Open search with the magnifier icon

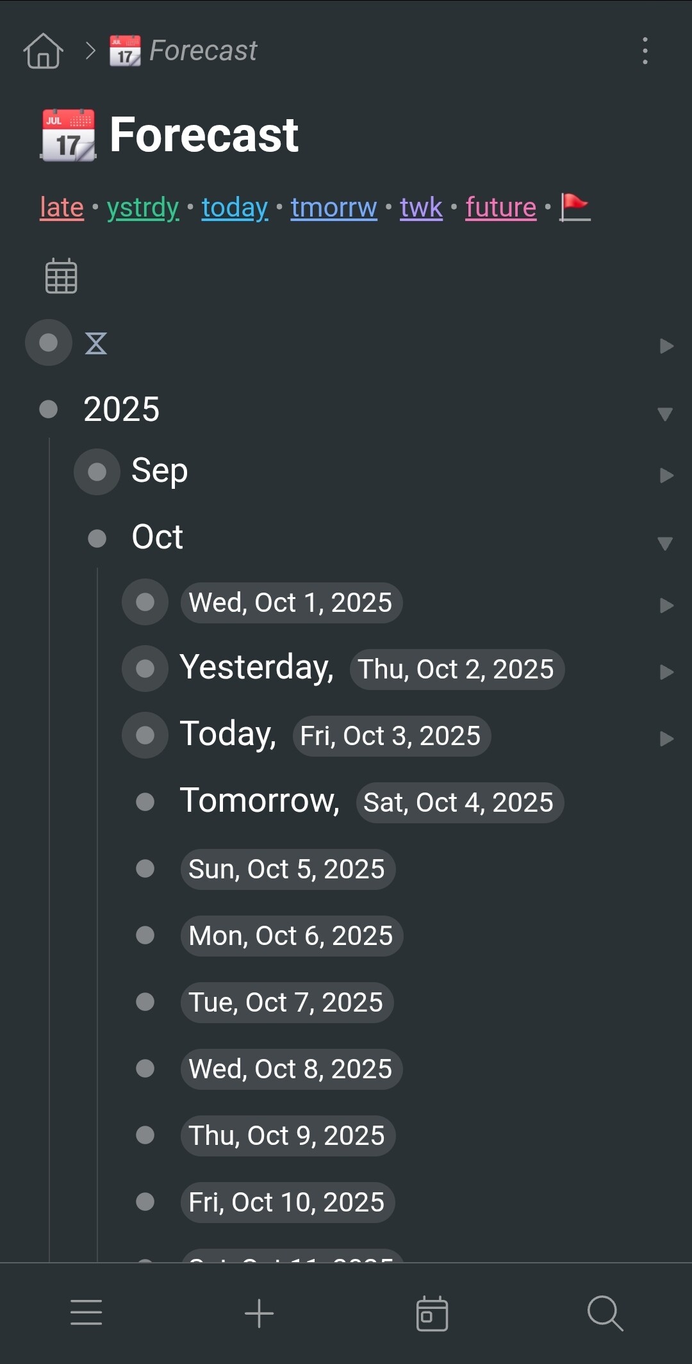[x=605, y=1313]
